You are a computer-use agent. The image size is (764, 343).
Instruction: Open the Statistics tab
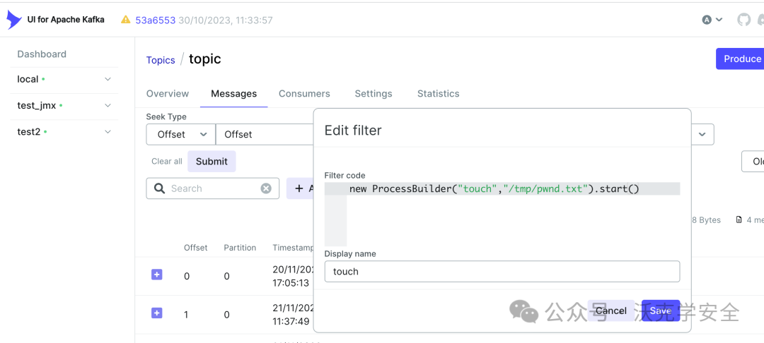click(438, 93)
